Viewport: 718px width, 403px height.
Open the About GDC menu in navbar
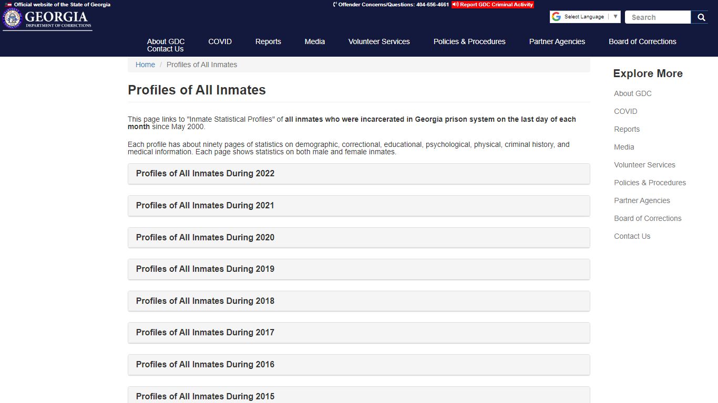click(166, 41)
